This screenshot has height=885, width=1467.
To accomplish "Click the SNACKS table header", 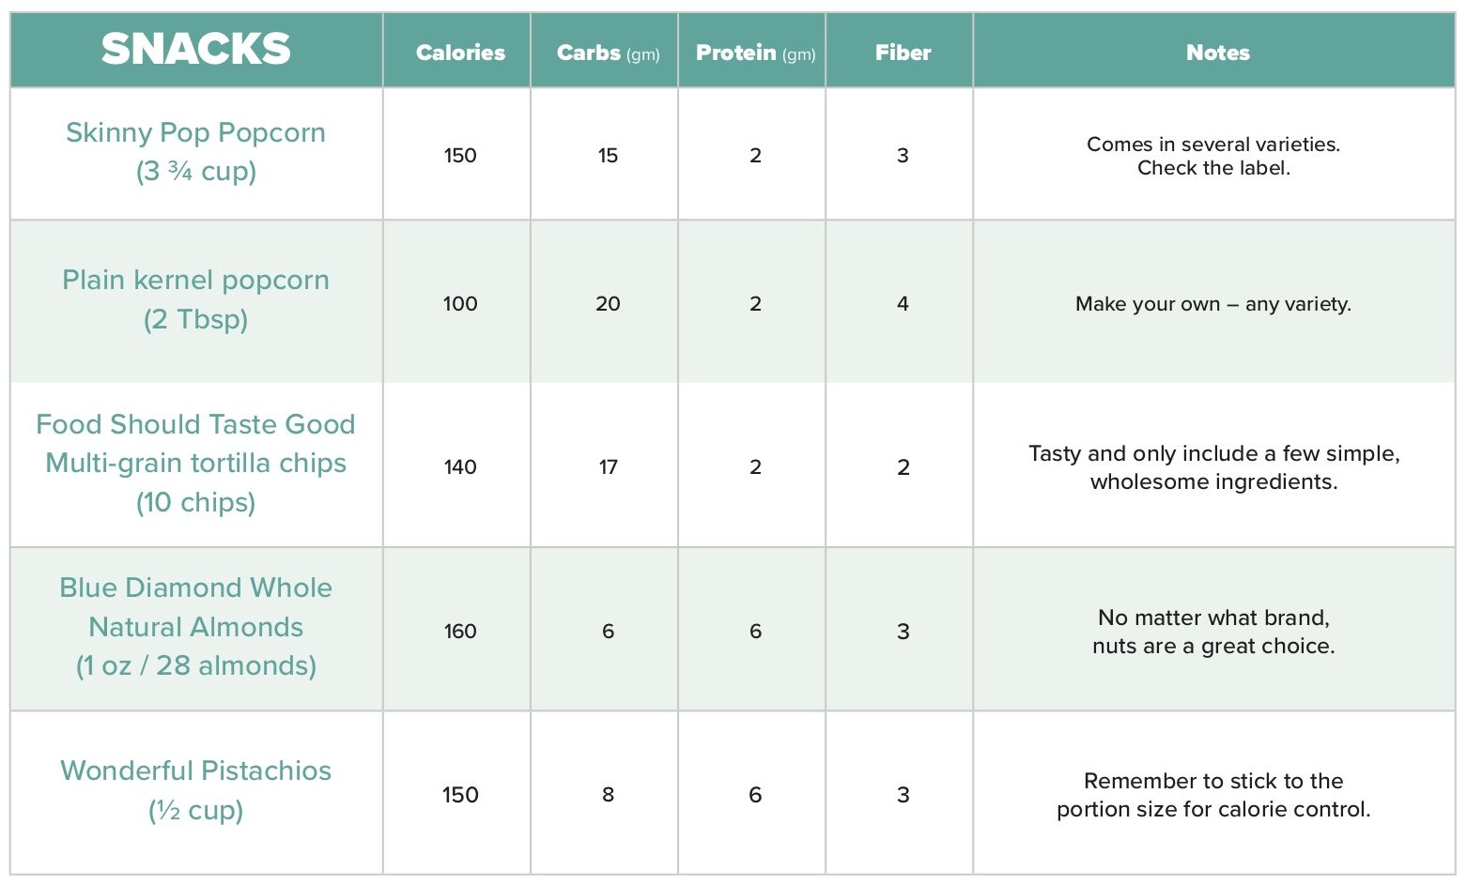I will click(195, 50).
